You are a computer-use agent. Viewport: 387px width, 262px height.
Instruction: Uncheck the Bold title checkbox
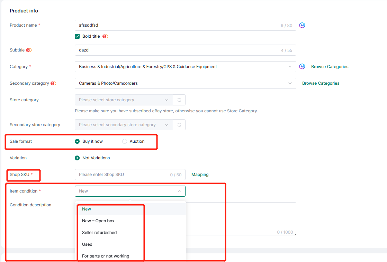coord(77,36)
